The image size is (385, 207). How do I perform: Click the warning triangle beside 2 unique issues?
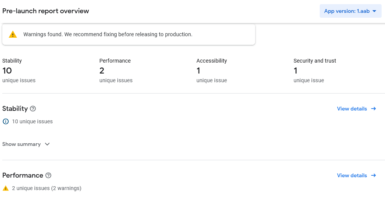point(6,188)
